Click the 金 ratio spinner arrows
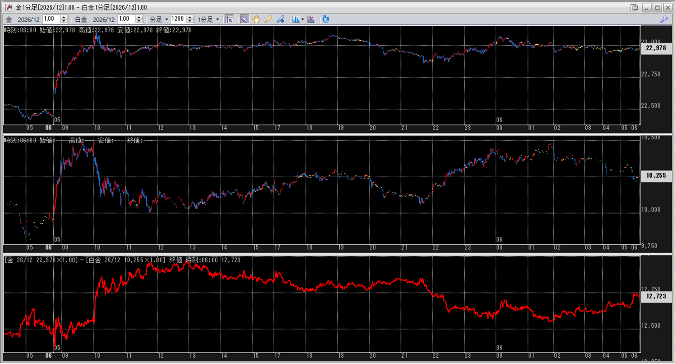Image resolution: width=675 pixels, height=364 pixels. [x=64, y=19]
